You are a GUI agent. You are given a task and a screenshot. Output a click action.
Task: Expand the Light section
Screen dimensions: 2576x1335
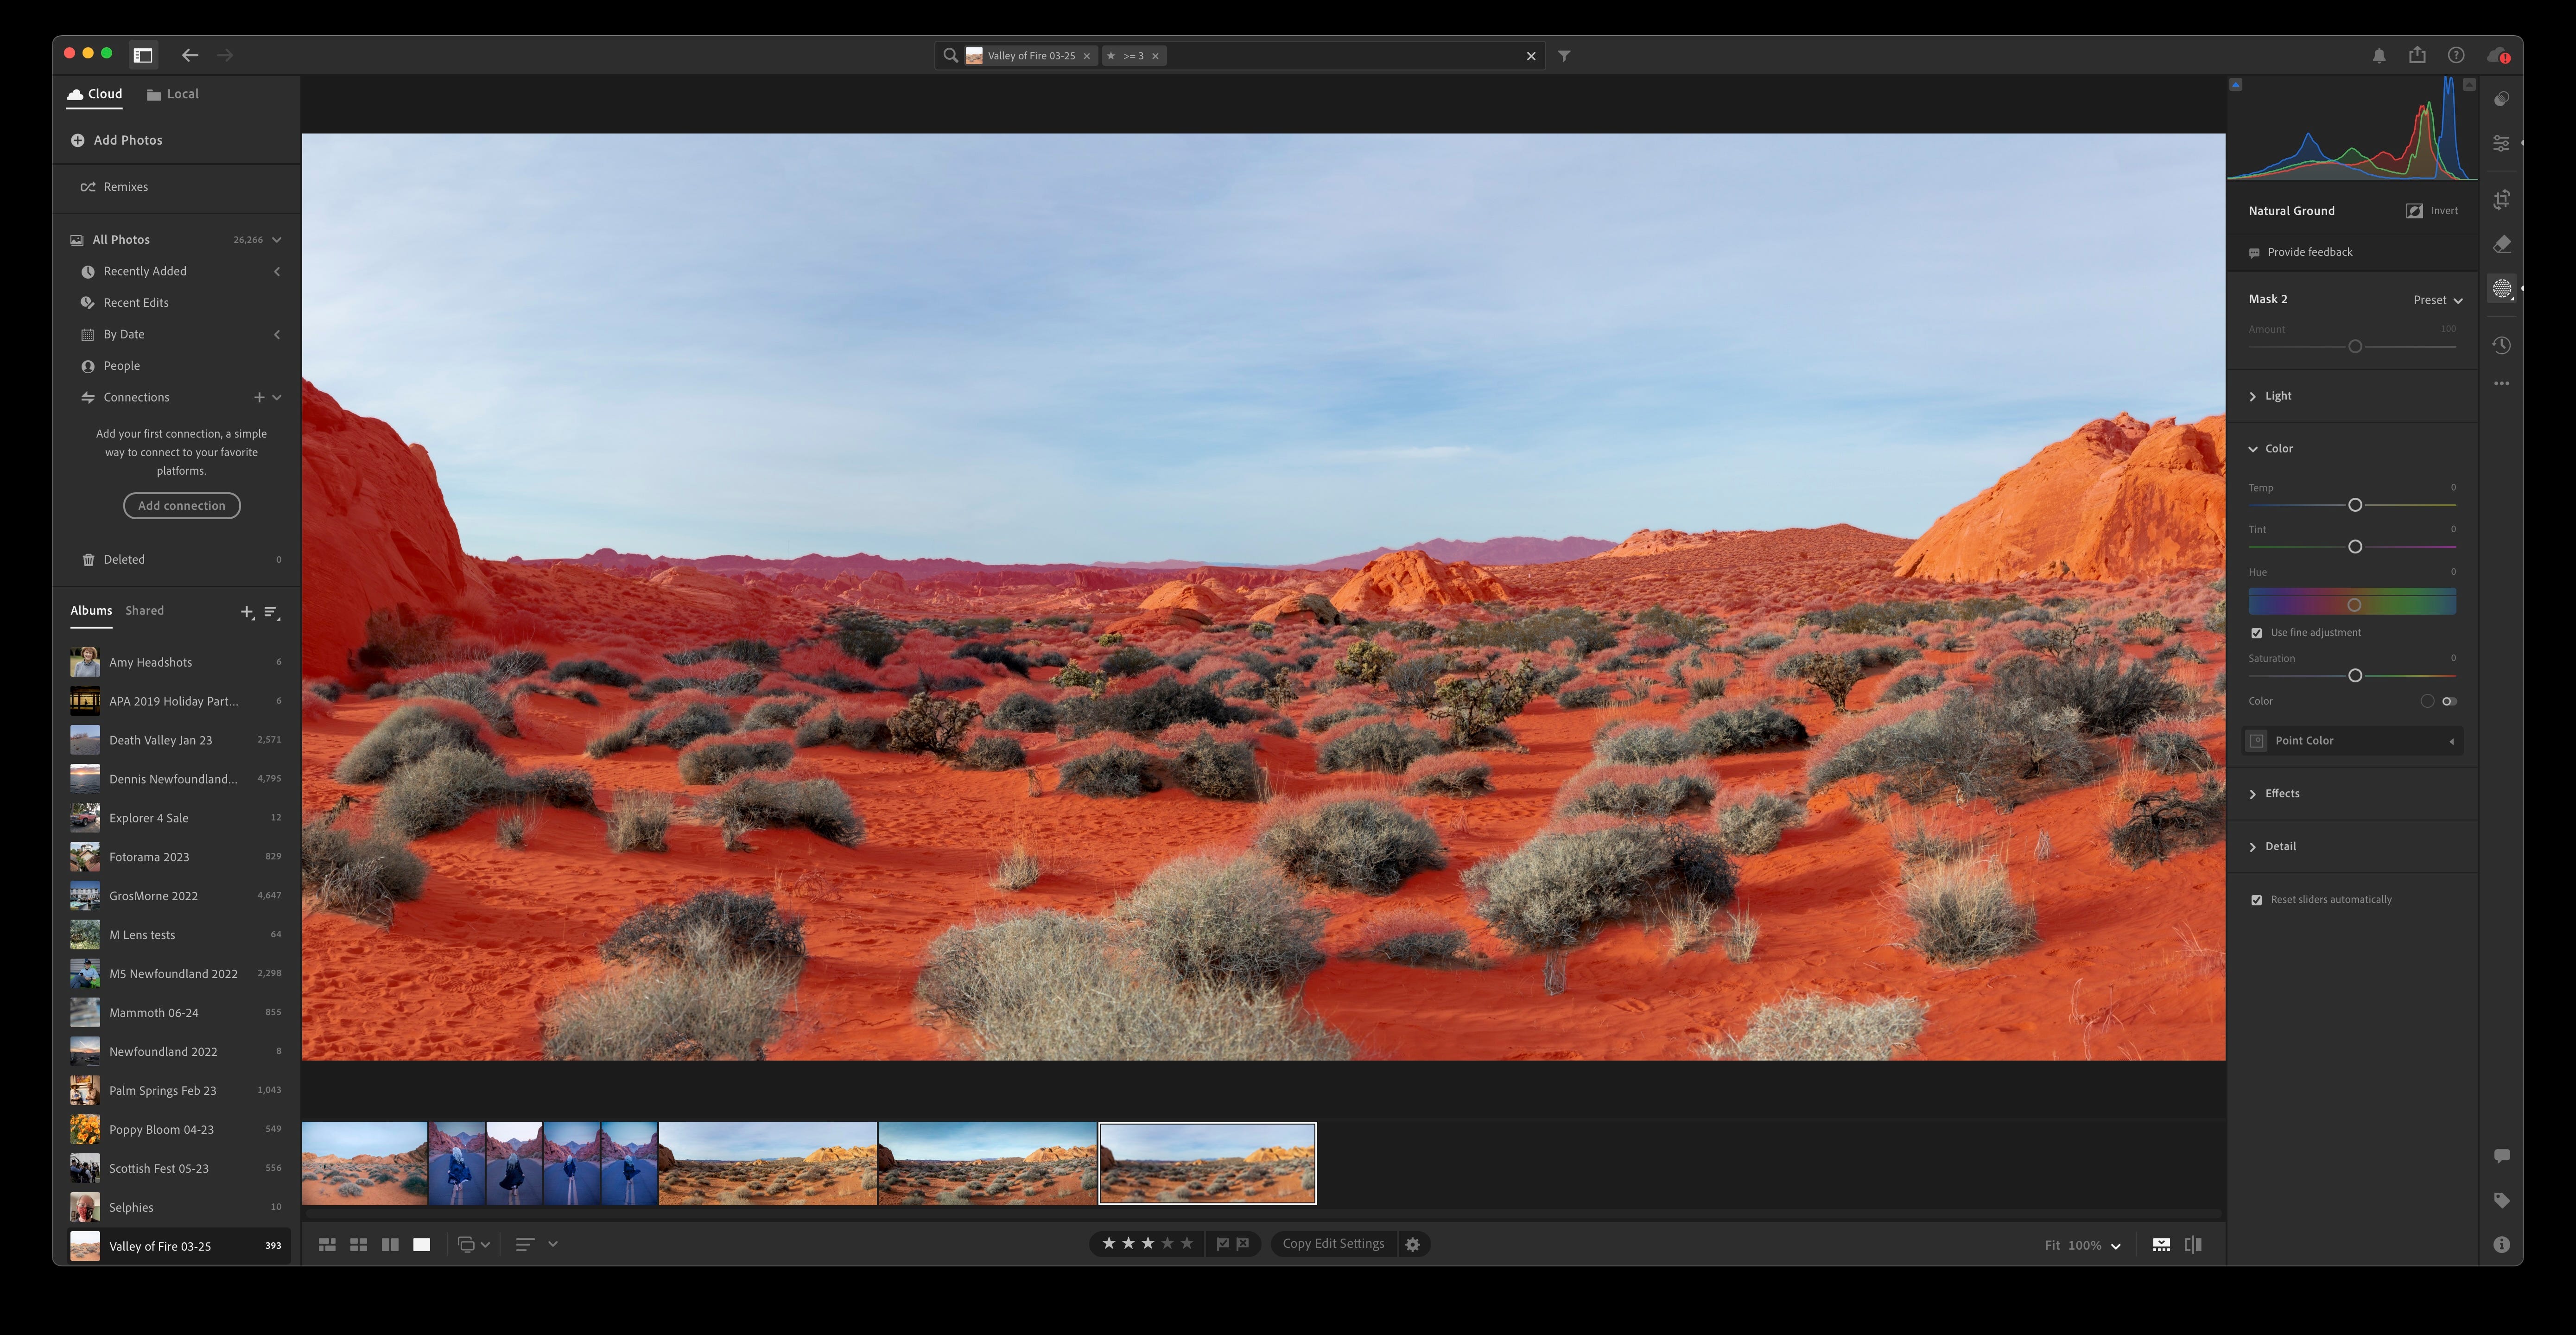2277,396
